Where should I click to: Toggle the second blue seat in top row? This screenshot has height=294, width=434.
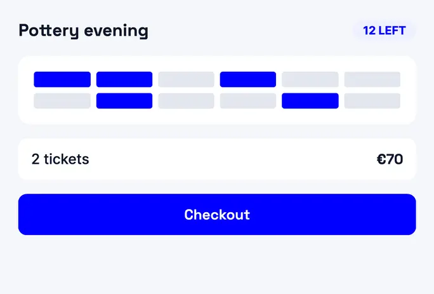pos(124,79)
